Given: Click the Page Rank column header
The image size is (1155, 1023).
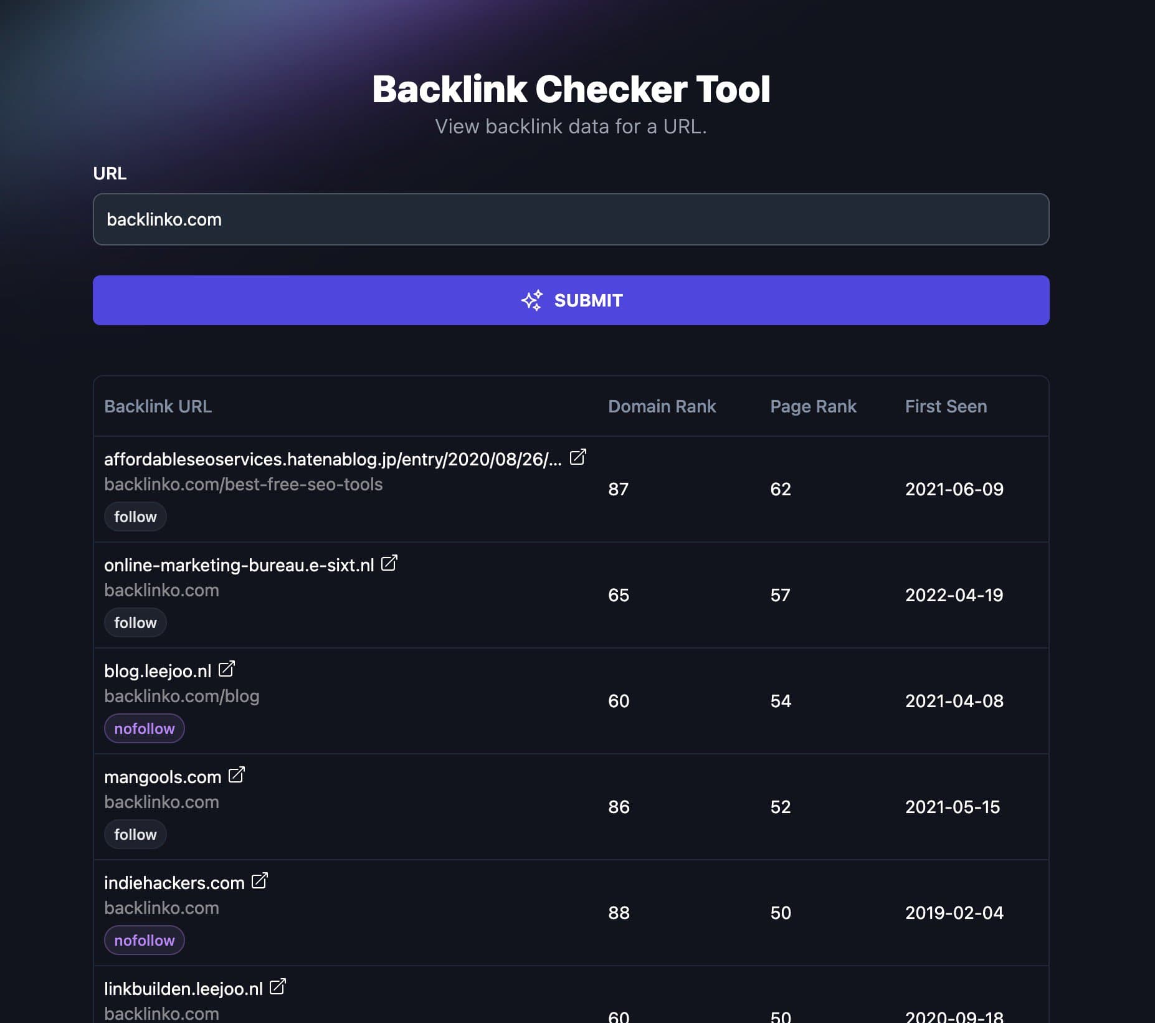Looking at the screenshot, I should pyautogui.click(x=813, y=406).
